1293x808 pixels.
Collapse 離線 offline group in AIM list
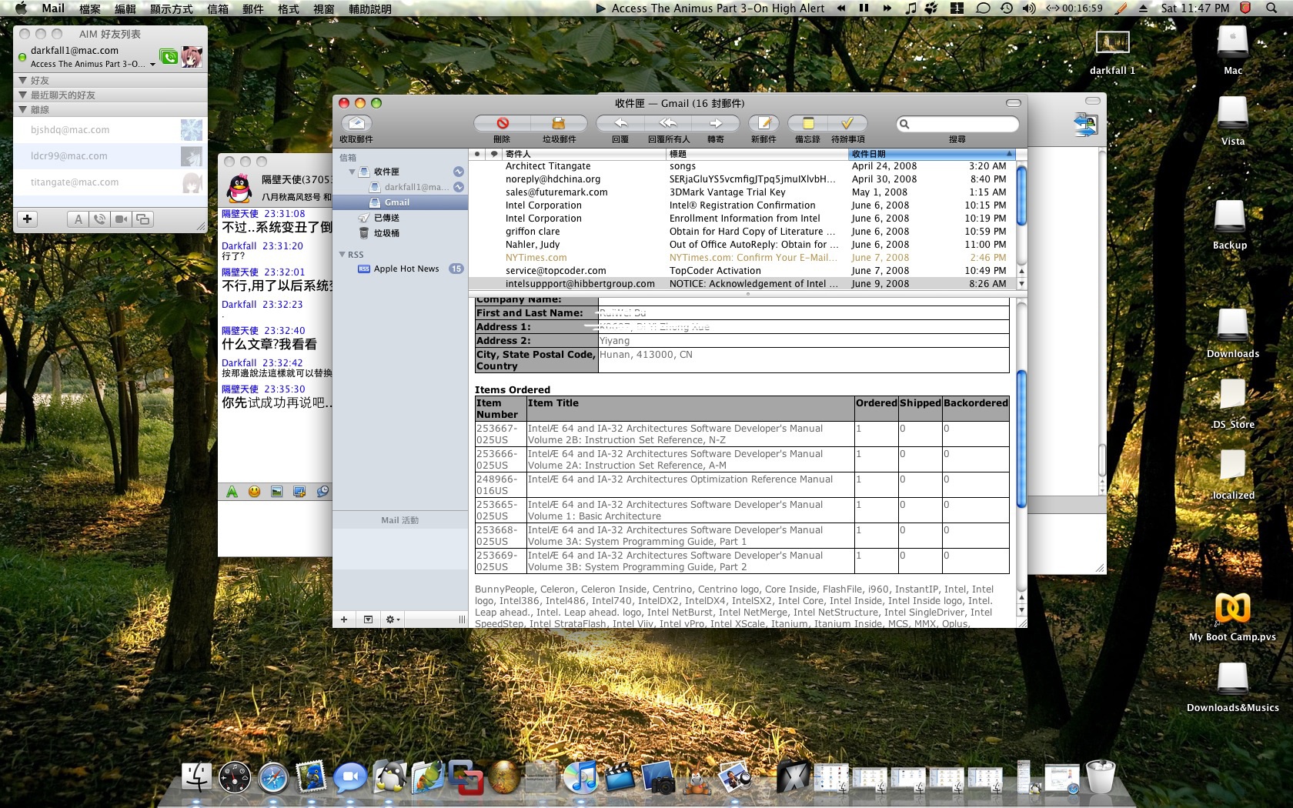(x=22, y=109)
